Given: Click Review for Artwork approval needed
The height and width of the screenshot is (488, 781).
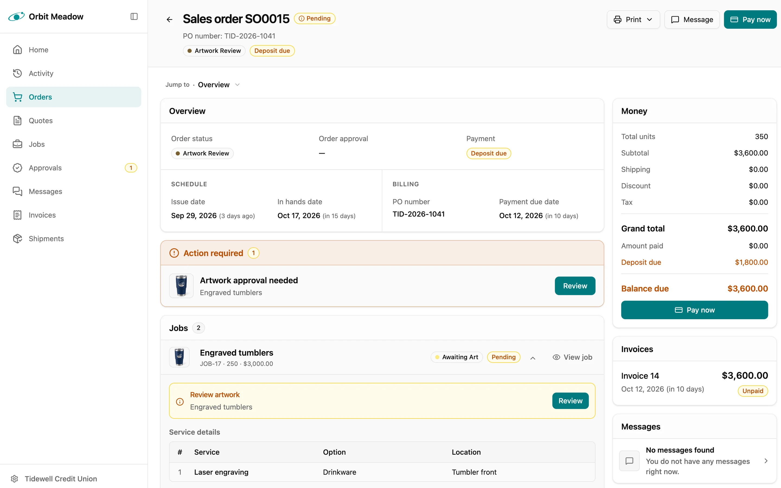Looking at the screenshot, I should 575,286.
